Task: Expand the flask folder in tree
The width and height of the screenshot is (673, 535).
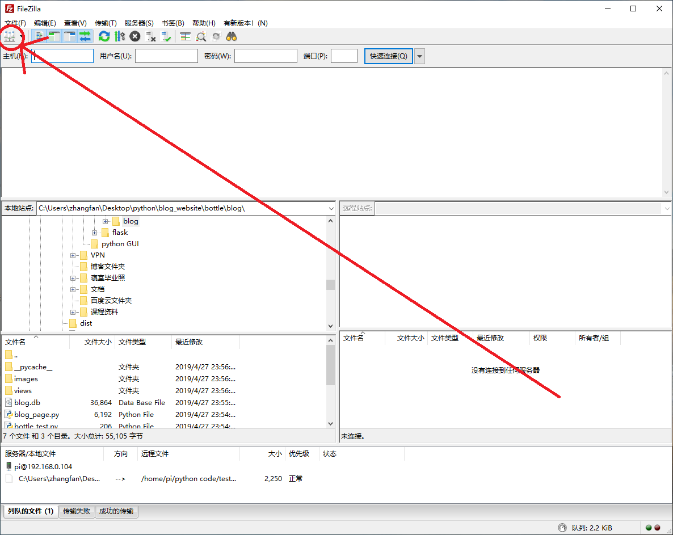Action: [94, 233]
